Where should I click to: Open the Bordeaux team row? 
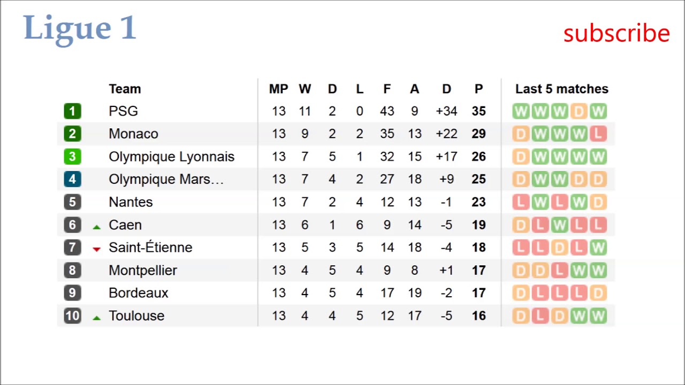138,293
